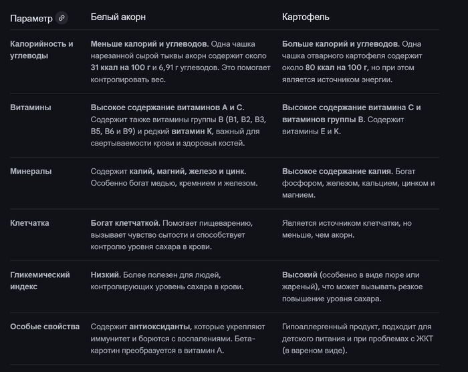
Task: Click the bold text Богат клетчаткой
Action: point(124,222)
